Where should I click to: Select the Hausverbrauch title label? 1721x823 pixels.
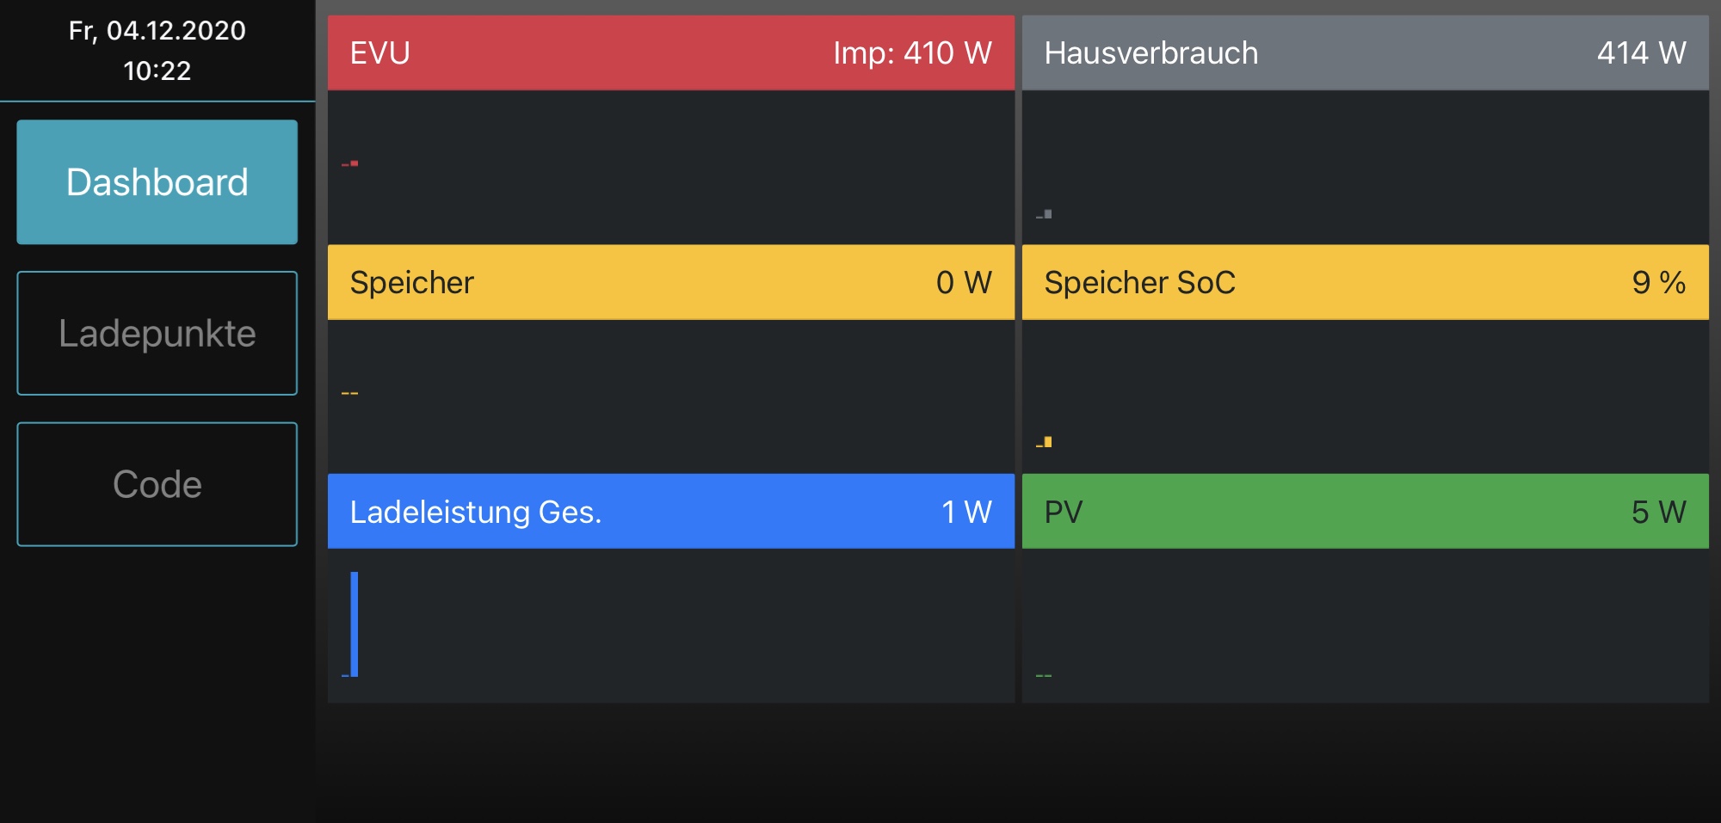[x=1150, y=53]
